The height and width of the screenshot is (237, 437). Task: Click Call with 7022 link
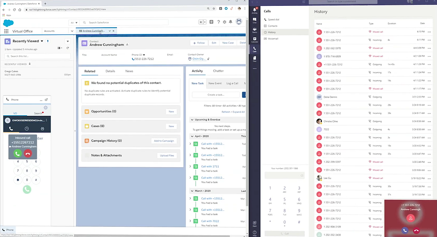click(210, 221)
